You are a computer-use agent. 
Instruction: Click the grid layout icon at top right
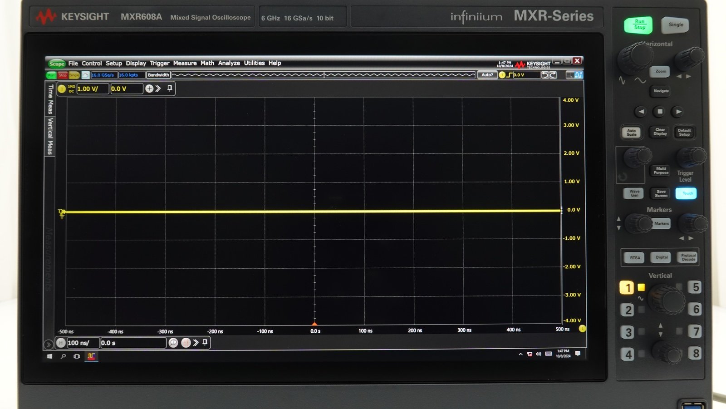click(570, 75)
